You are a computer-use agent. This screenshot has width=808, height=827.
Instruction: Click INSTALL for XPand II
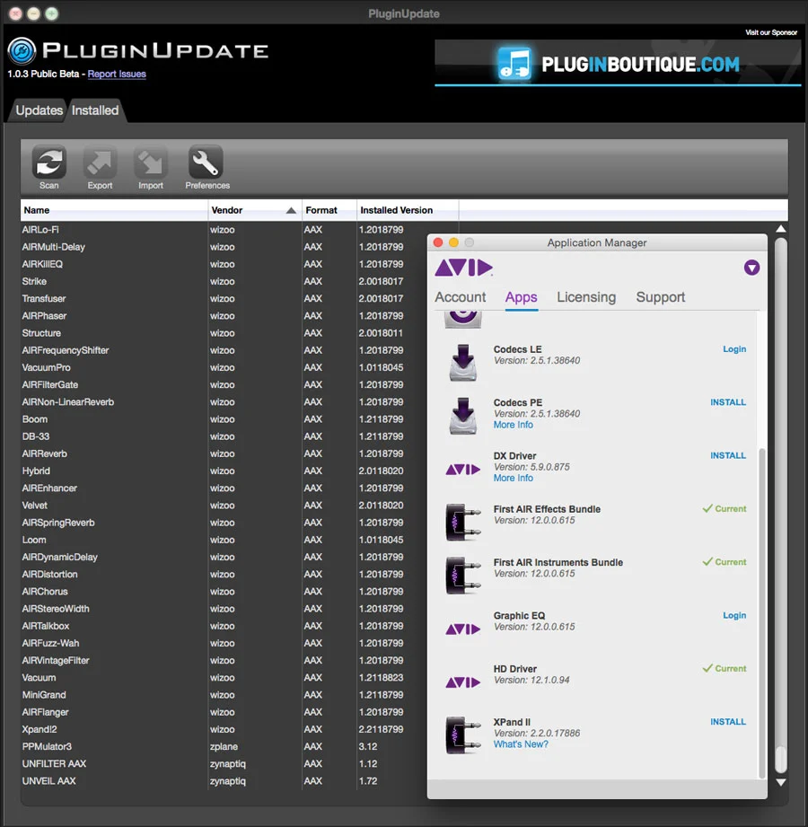point(728,722)
